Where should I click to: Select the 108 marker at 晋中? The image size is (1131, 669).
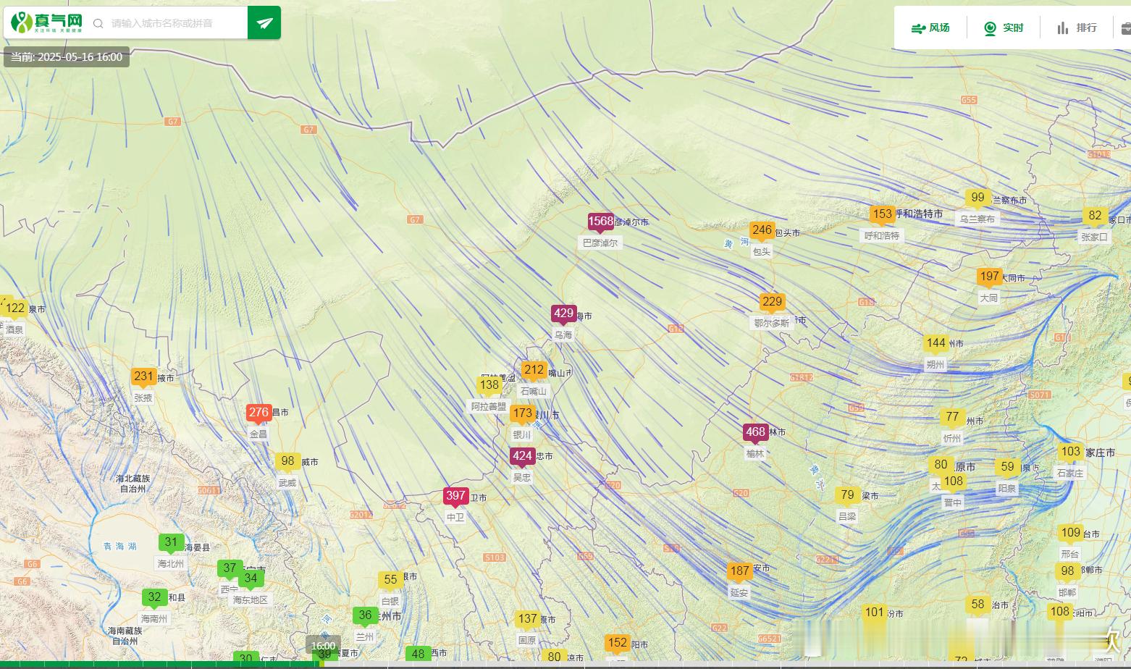point(954,481)
